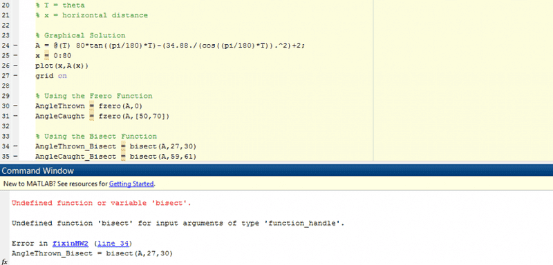Toggle breakpoint dash on line 30
The width and height of the screenshot is (553, 265).
click(x=15, y=106)
